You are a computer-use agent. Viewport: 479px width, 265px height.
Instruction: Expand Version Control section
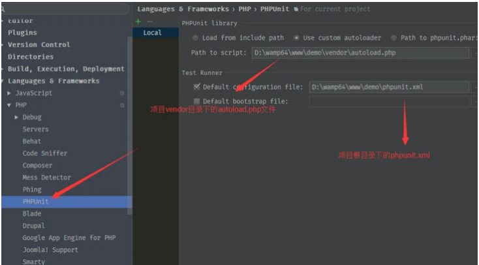[2, 44]
